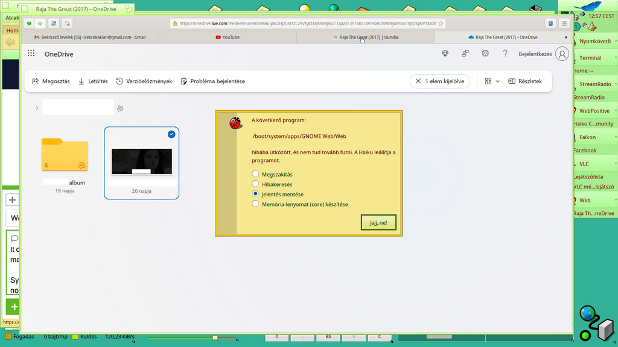Open the album folder thumbnail

point(65,155)
